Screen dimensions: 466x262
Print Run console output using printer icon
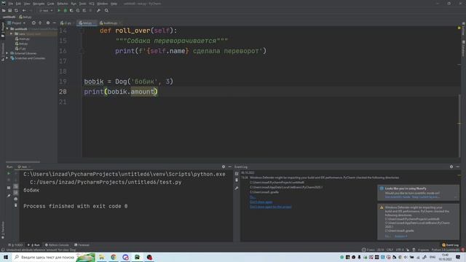coord(16,199)
